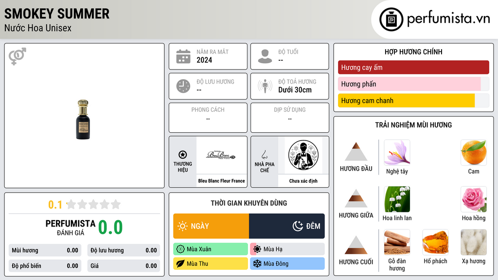Open the Xạ hương musk note image
This screenshot has width=498, height=280.
tap(474, 243)
